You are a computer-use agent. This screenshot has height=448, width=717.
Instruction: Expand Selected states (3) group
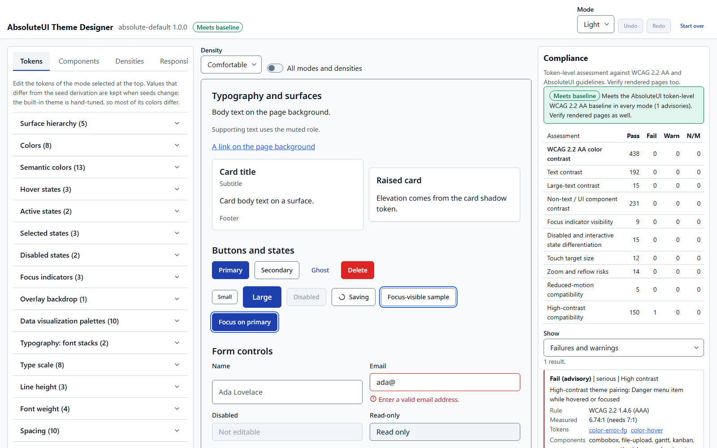click(100, 233)
